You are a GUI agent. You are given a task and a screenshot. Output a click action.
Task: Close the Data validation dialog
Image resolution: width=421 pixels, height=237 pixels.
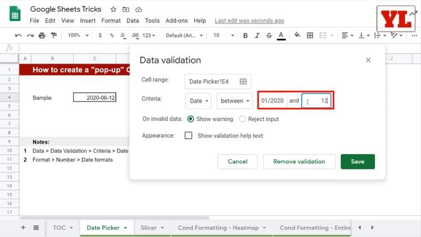pos(368,60)
